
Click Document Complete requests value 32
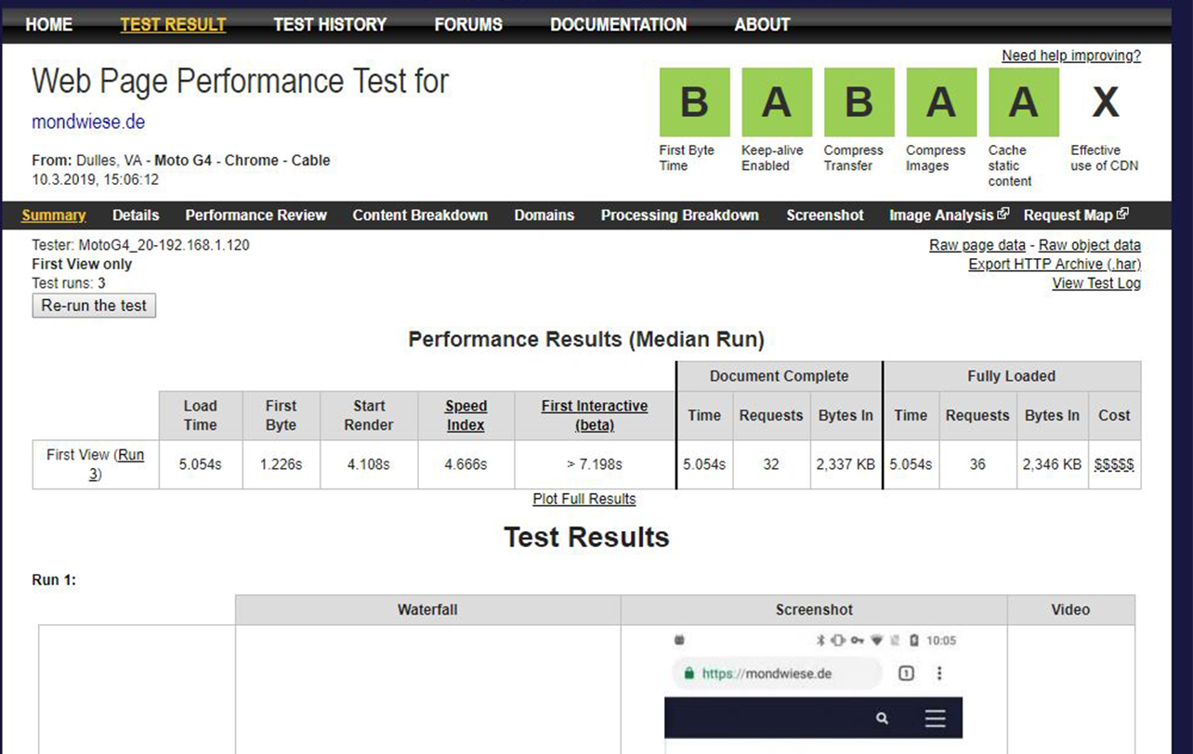pyautogui.click(x=771, y=464)
